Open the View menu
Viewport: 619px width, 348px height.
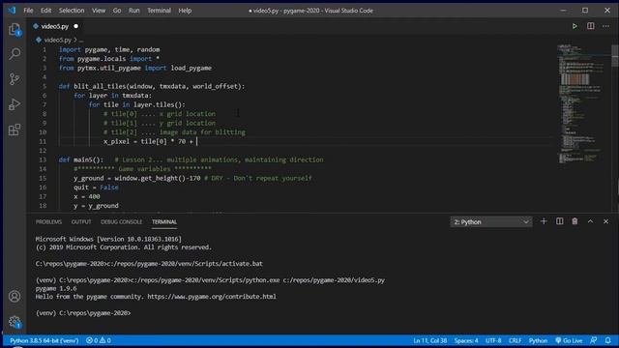pos(99,11)
